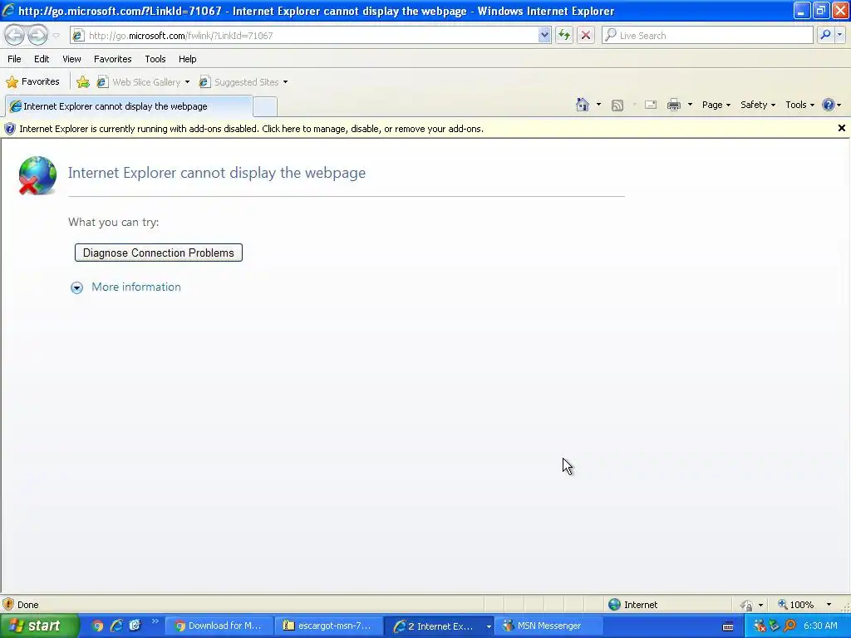Expand the Home button dropdown arrow
851x638 pixels.
pos(598,105)
